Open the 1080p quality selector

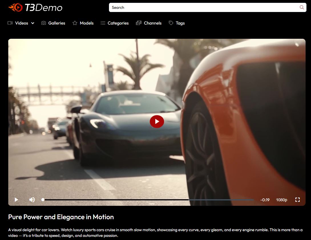point(281,200)
